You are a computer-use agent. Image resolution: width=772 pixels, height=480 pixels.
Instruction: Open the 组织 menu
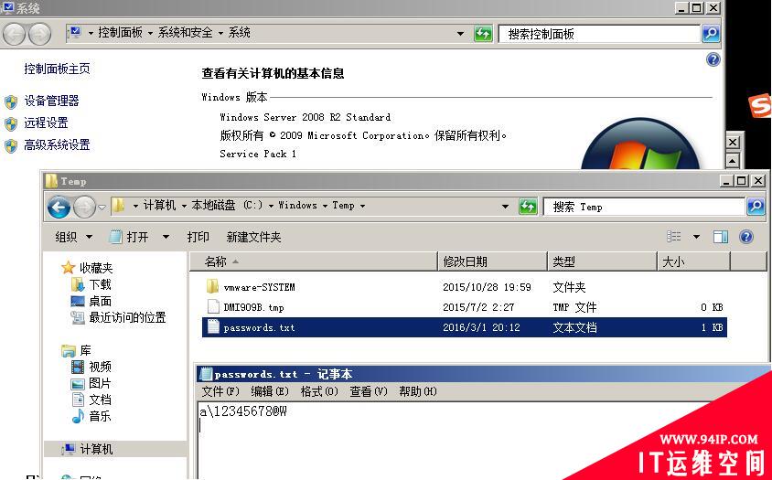(73, 237)
